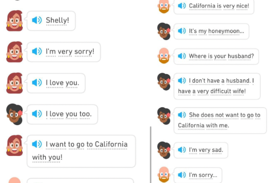Click the vertical divider scrollbar between columns
Screen dimensions: 275x183
151,155
